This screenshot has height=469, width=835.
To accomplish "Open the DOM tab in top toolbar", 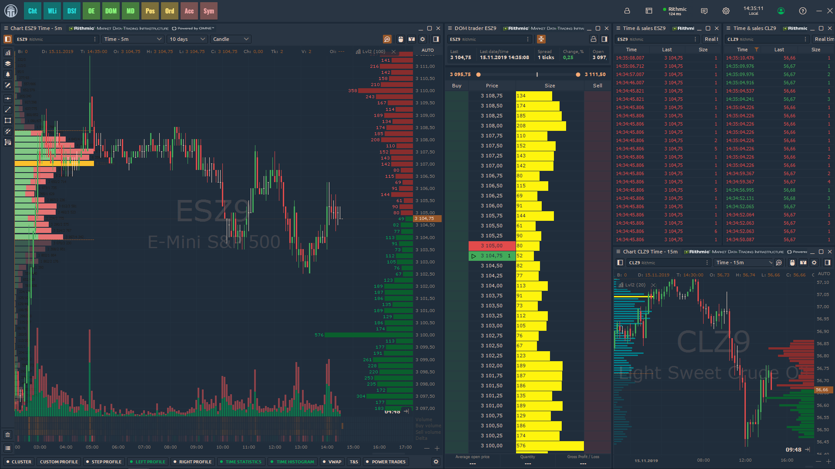I will 111,11.
